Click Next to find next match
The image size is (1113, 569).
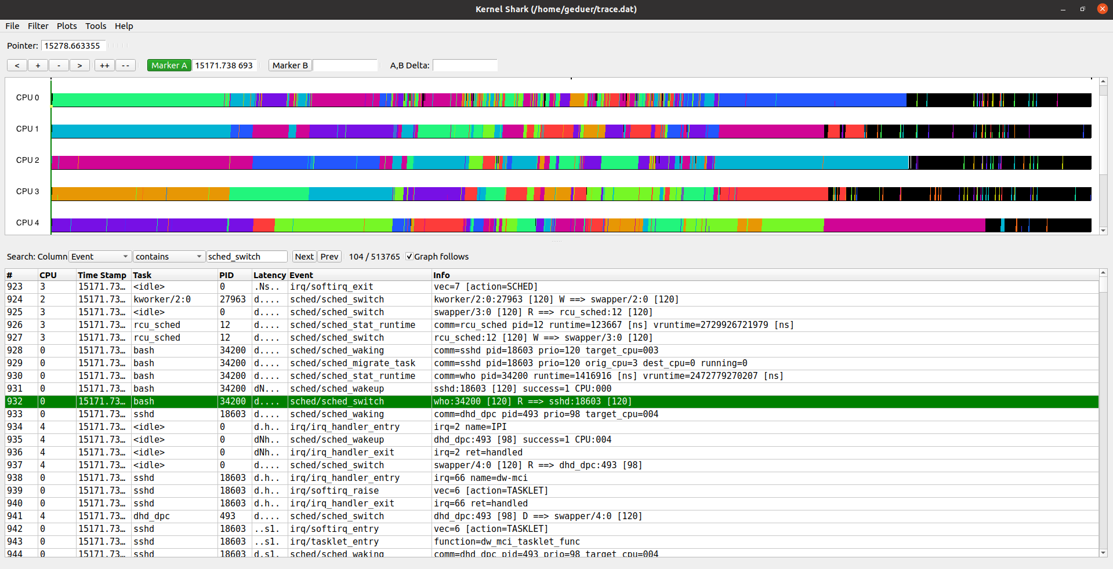[x=304, y=257]
